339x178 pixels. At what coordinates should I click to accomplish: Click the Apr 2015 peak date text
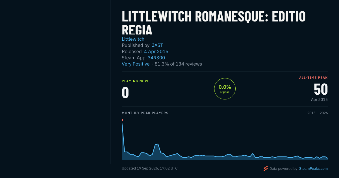click(319, 99)
